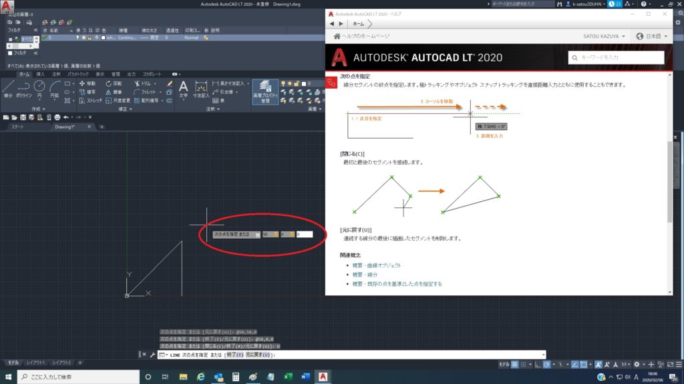Click the help home icon in Help window

click(337, 36)
